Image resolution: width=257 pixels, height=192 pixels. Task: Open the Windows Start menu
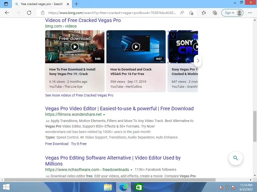(6, 187)
